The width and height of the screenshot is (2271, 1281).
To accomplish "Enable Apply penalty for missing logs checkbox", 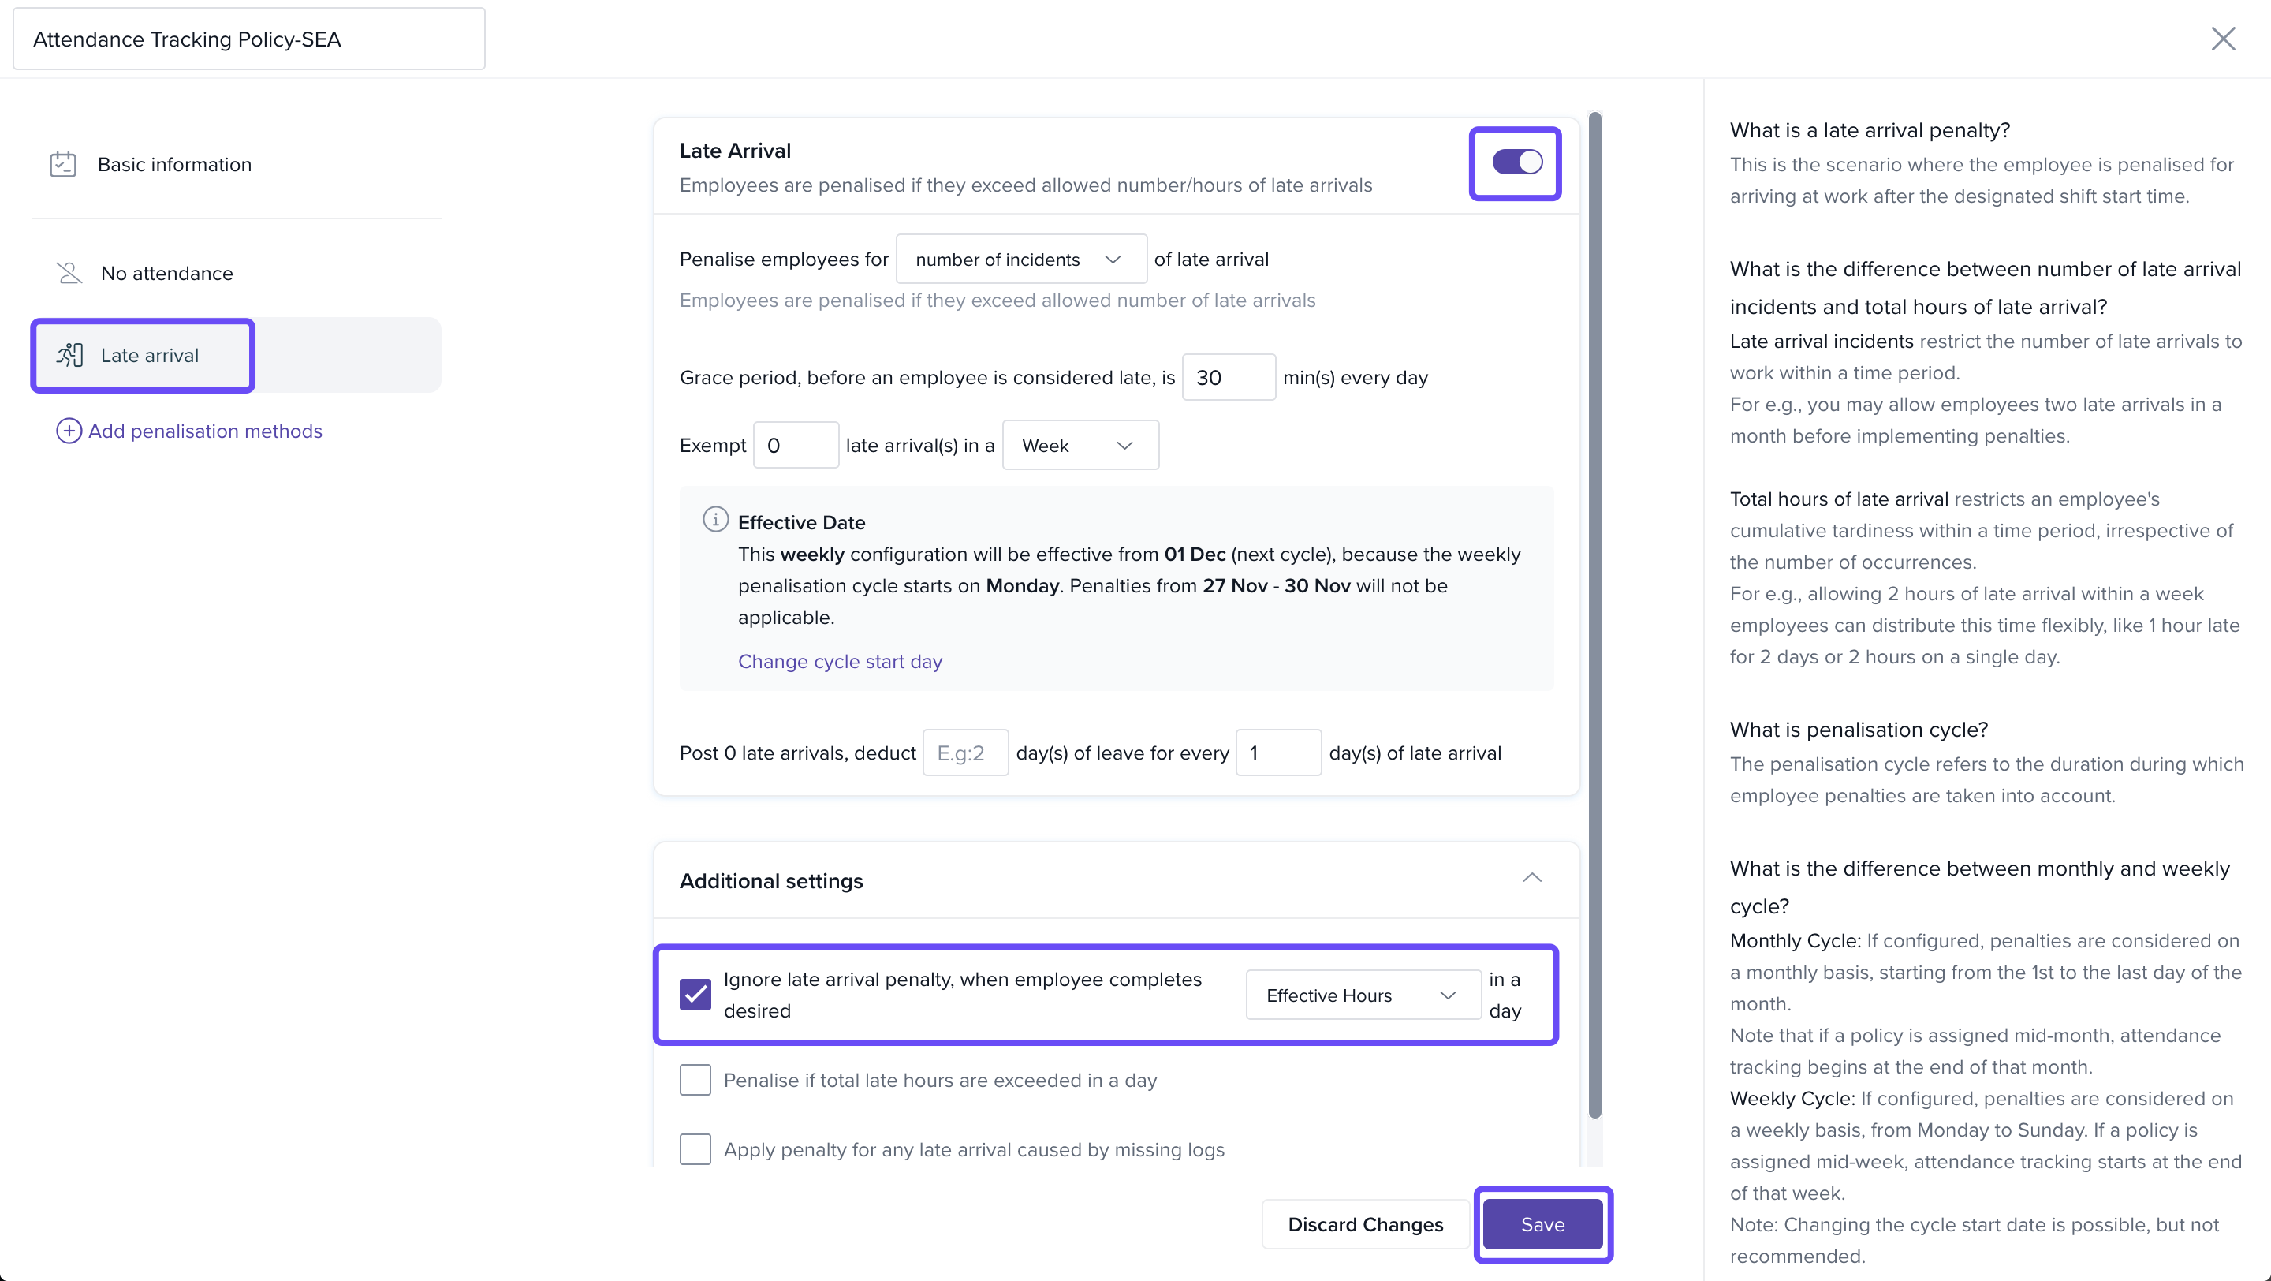I will click(695, 1148).
